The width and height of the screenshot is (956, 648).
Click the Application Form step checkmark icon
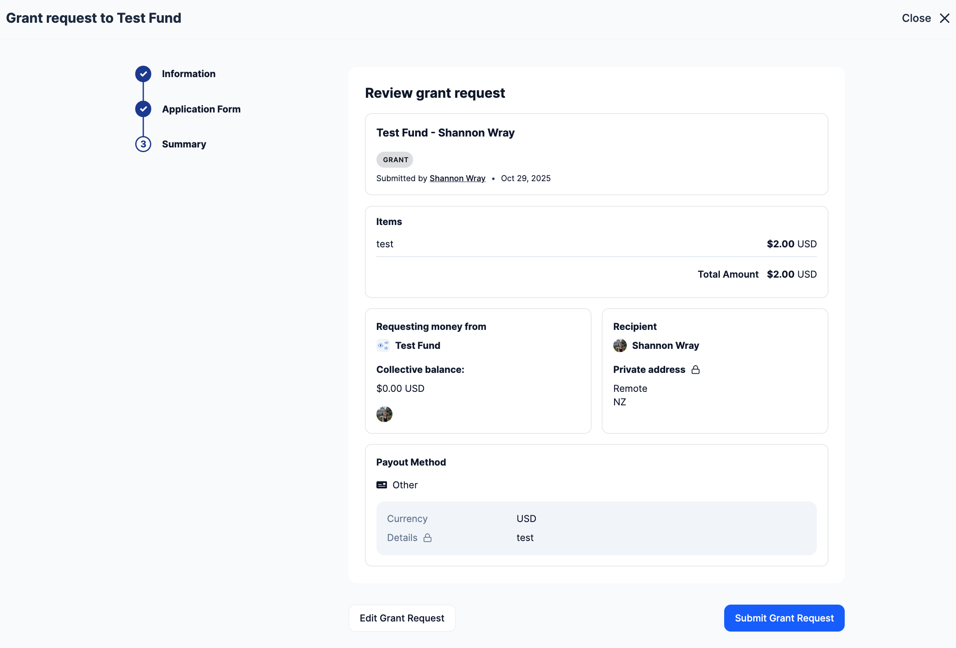point(143,109)
